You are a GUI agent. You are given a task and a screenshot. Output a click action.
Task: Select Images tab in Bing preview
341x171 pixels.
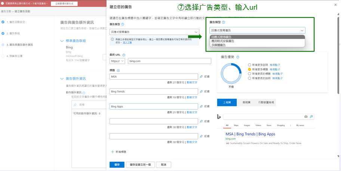click(247, 125)
